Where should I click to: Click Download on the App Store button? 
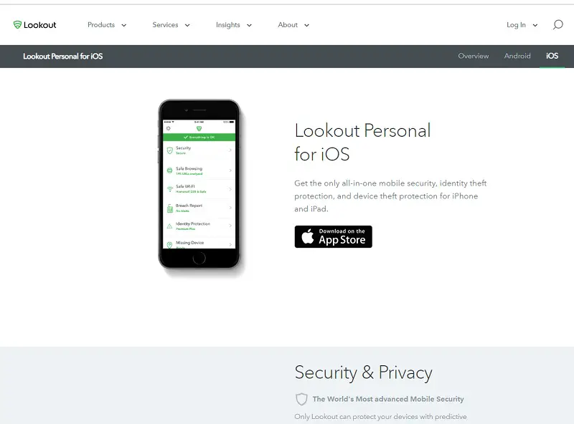(333, 236)
